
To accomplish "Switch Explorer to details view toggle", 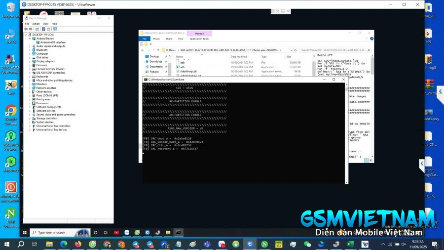I will tap(366, 161).
